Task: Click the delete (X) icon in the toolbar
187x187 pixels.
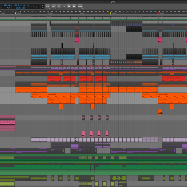Action: click(74, 6)
